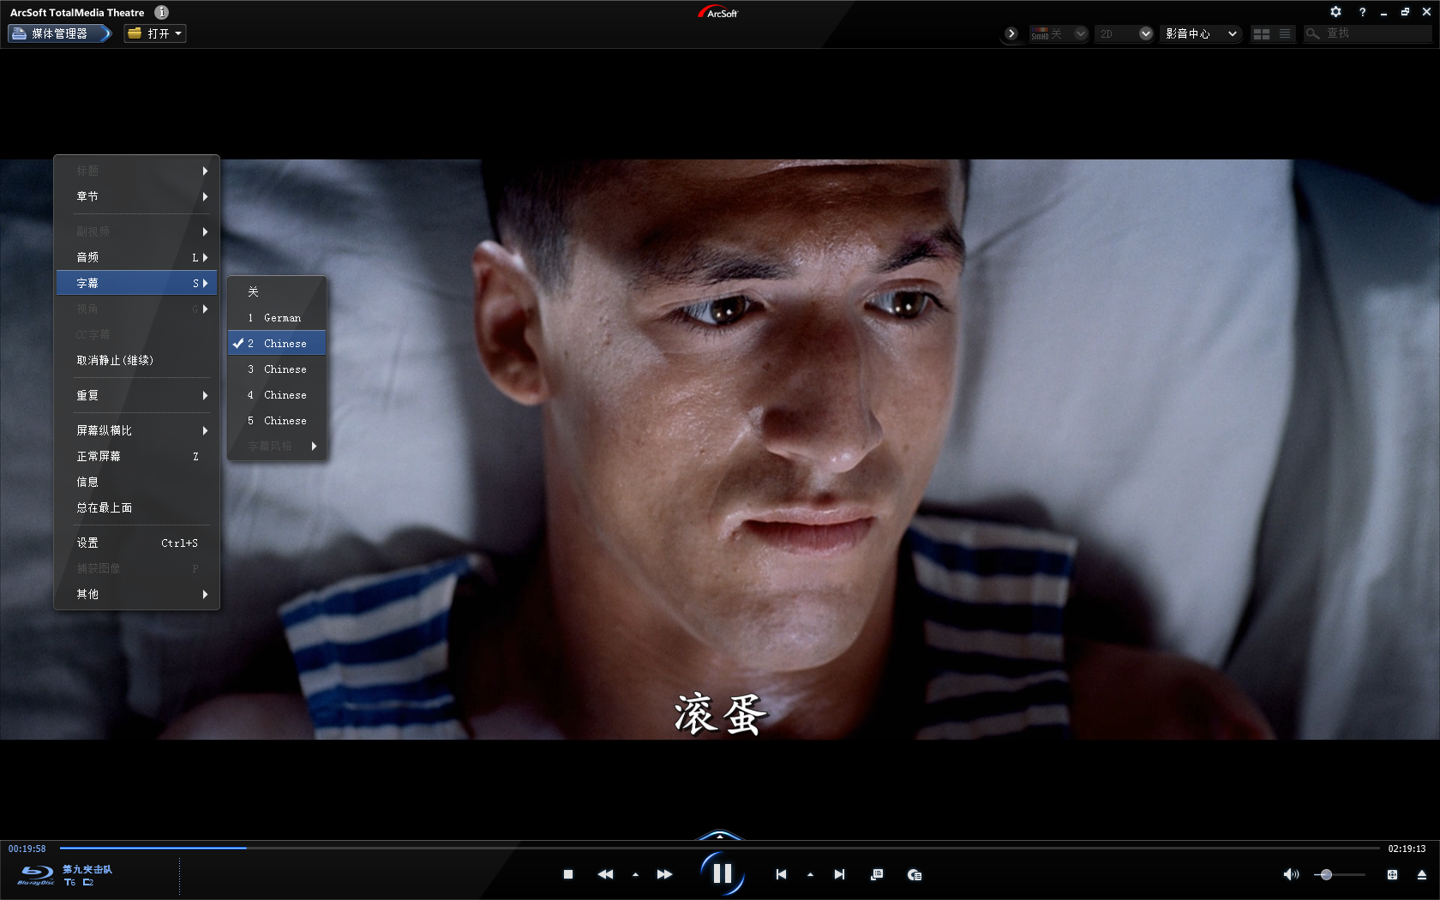This screenshot has width=1440, height=900.
Task: Select 正常屏幕 menu item
Action: click(x=137, y=456)
